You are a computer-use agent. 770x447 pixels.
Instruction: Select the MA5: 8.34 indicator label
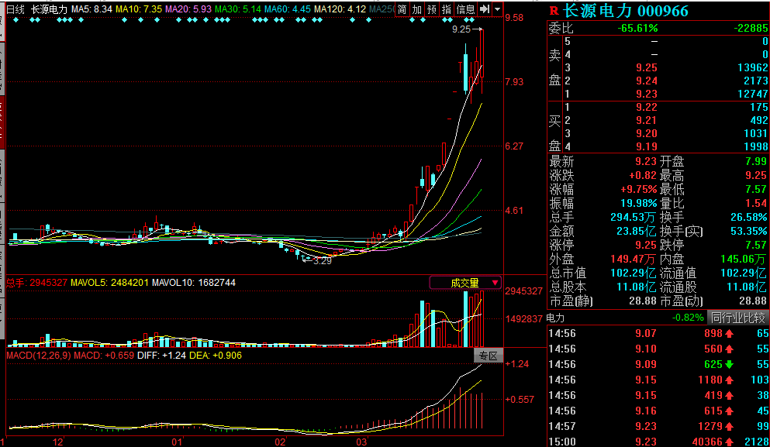click(x=92, y=9)
